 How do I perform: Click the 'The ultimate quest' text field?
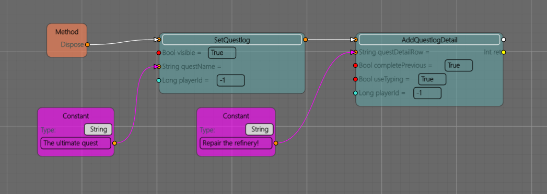point(76,143)
